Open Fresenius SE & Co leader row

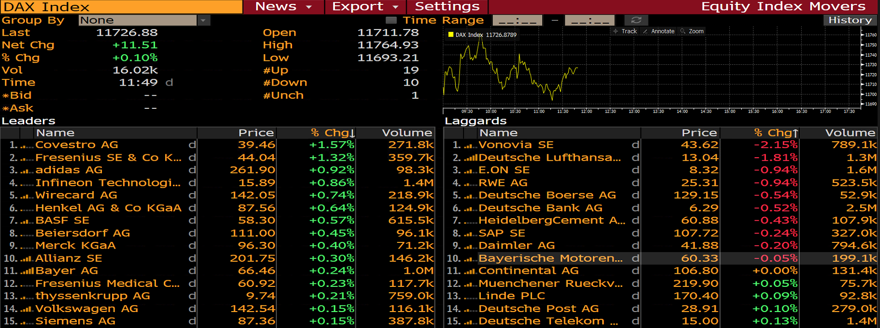[217, 158]
